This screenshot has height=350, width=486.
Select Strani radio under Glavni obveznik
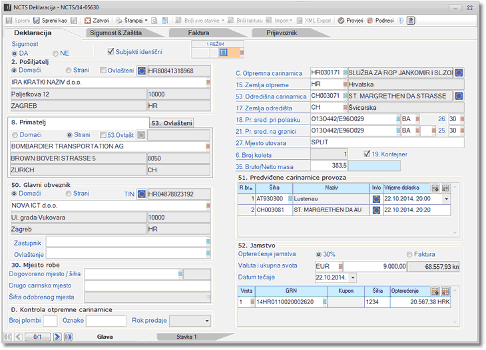69,194
